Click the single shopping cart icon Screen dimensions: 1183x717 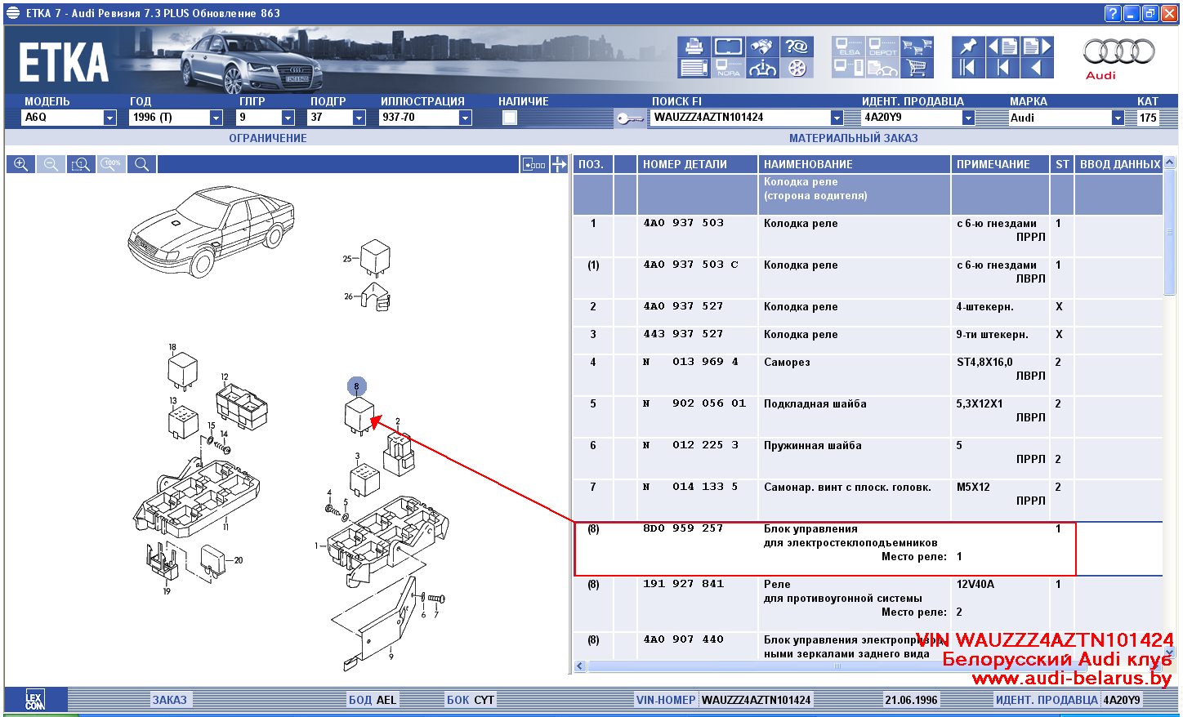[x=917, y=68]
